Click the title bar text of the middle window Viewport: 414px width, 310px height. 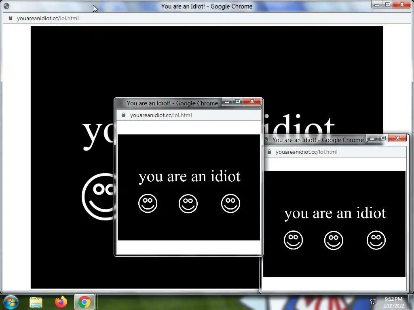click(x=172, y=103)
